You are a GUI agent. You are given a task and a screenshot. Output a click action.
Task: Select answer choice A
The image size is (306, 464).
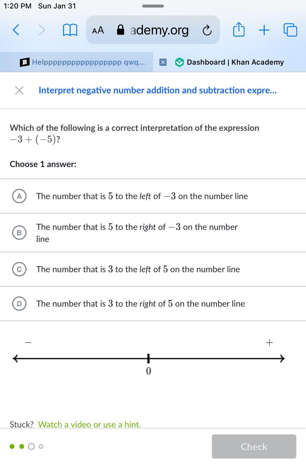pyautogui.click(x=19, y=196)
